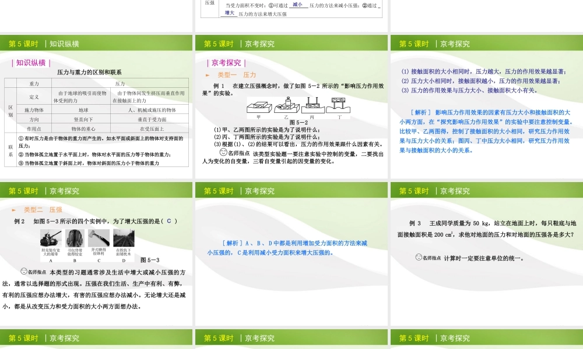Click the '类型二 压强' subheading
Screen dimensions: 583x349
coord(43,210)
